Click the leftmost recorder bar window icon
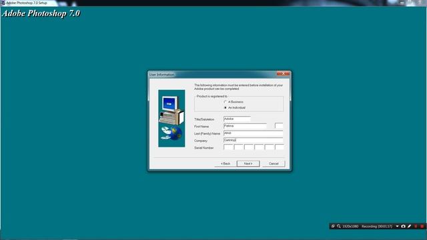Viewport: 427px width, 240px height. click(x=333, y=227)
